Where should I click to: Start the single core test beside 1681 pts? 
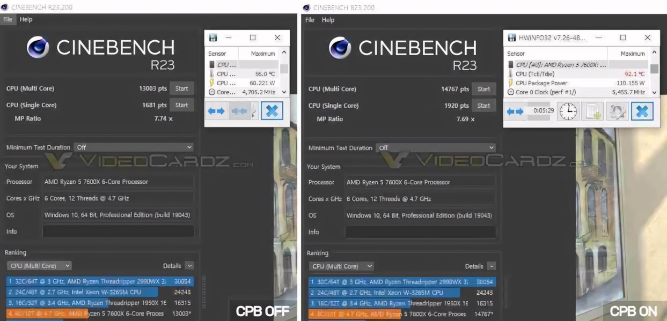point(182,105)
